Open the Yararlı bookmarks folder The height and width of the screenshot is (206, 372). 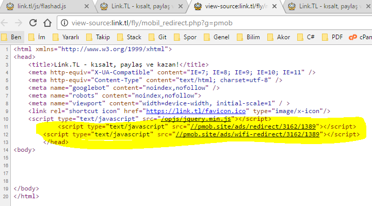[66, 37]
